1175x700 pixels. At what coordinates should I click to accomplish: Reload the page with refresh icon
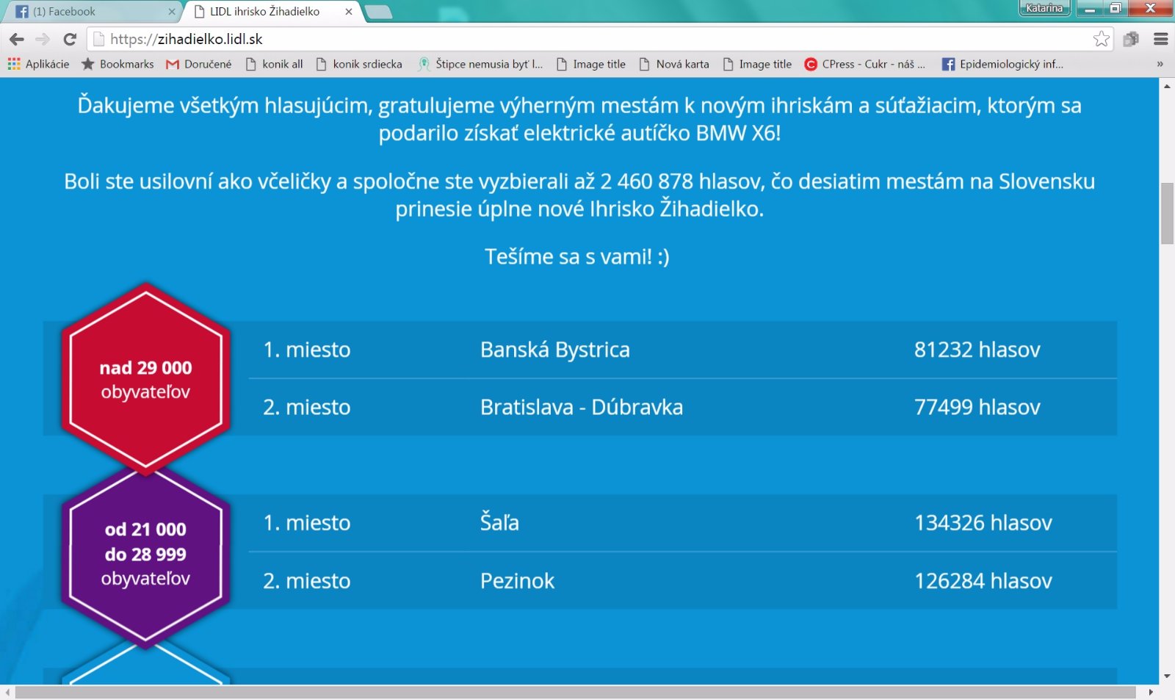coord(70,39)
